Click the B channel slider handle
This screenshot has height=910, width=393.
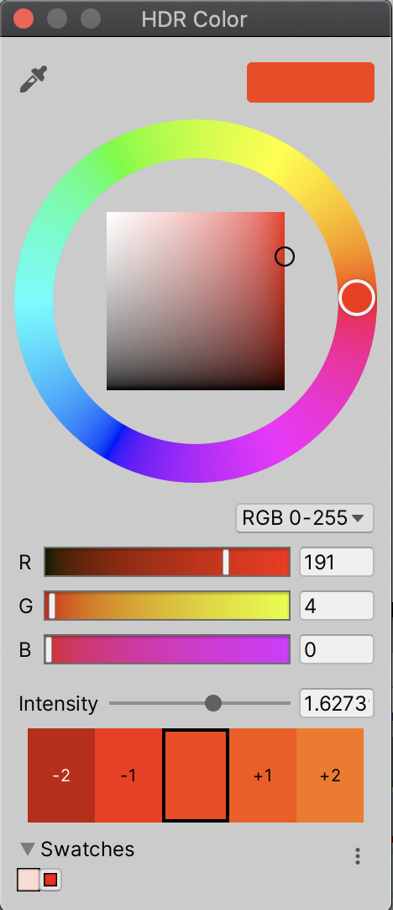click(49, 649)
